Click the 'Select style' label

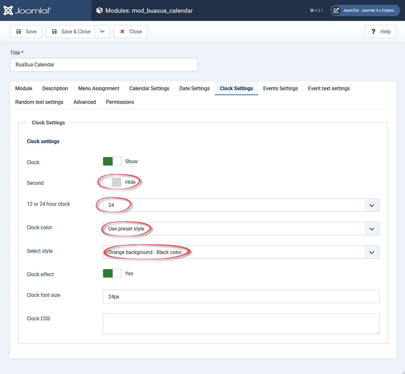click(x=40, y=251)
